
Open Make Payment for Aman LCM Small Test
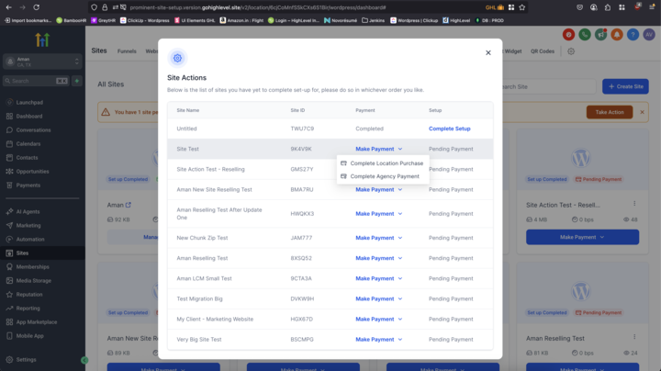[x=378, y=278]
